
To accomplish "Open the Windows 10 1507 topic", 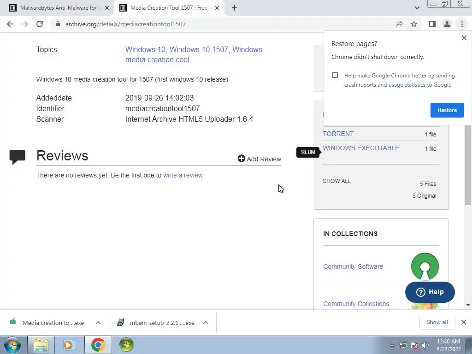I will tap(199, 49).
